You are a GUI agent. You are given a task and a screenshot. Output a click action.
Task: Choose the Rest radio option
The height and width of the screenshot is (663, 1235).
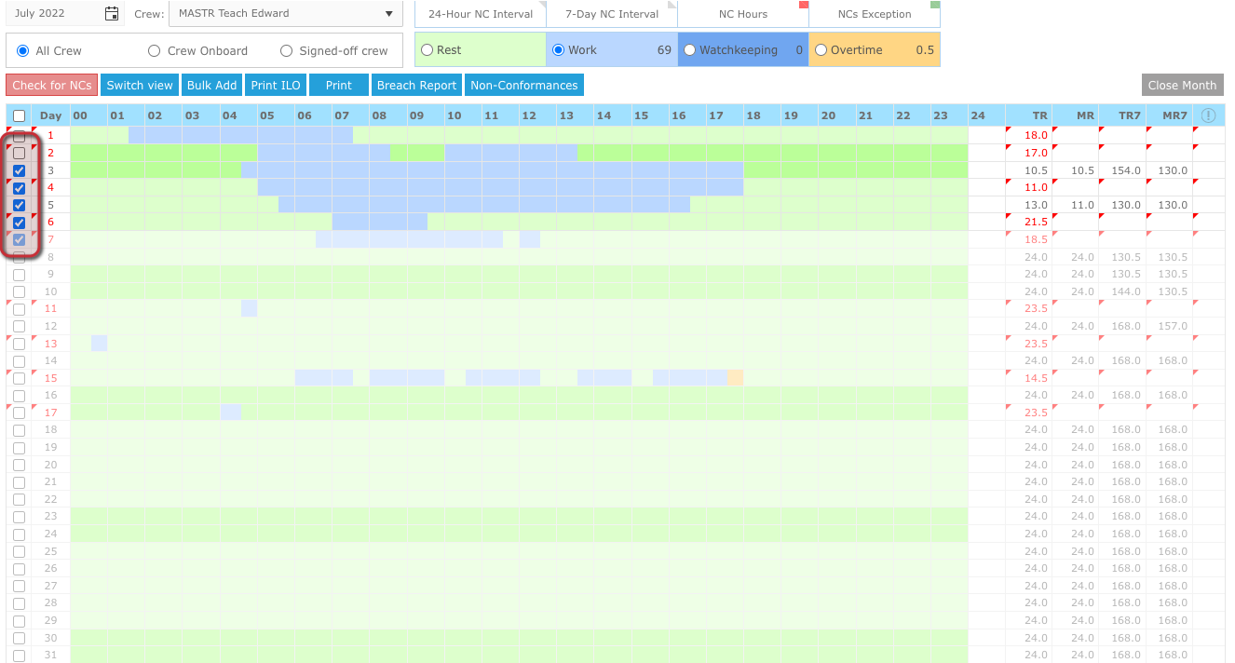point(427,50)
